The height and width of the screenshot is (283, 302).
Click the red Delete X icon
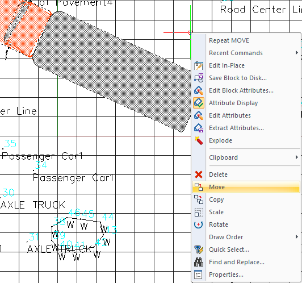tap(199, 174)
